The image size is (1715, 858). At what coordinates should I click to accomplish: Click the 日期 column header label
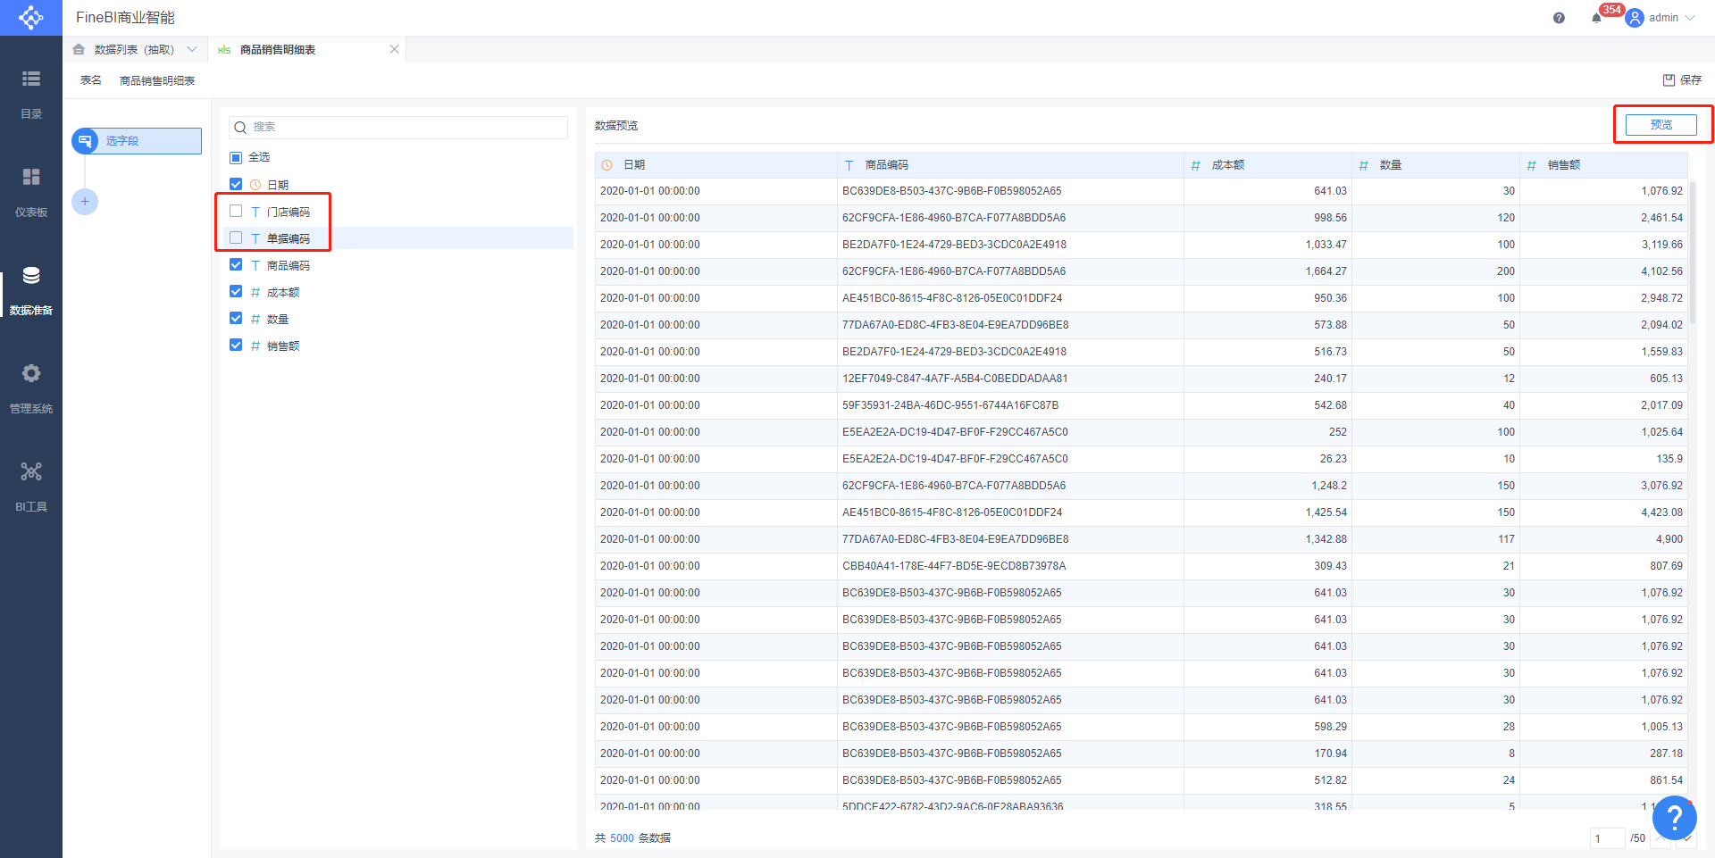634,165
